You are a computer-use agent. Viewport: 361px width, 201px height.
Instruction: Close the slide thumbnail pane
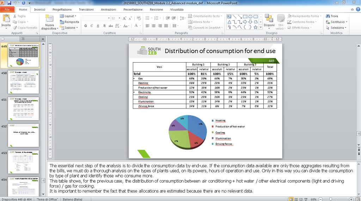click(x=43, y=39)
